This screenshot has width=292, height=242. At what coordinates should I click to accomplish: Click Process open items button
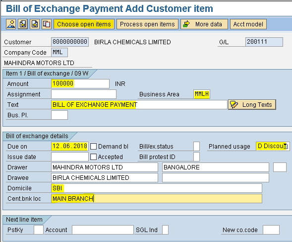coord(147,24)
